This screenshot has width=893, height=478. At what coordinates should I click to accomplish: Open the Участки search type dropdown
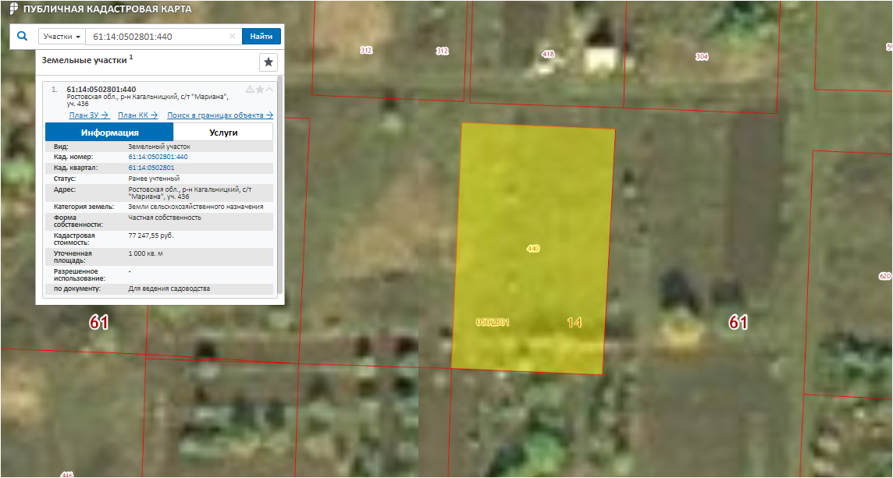pyautogui.click(x=62, y=37)
